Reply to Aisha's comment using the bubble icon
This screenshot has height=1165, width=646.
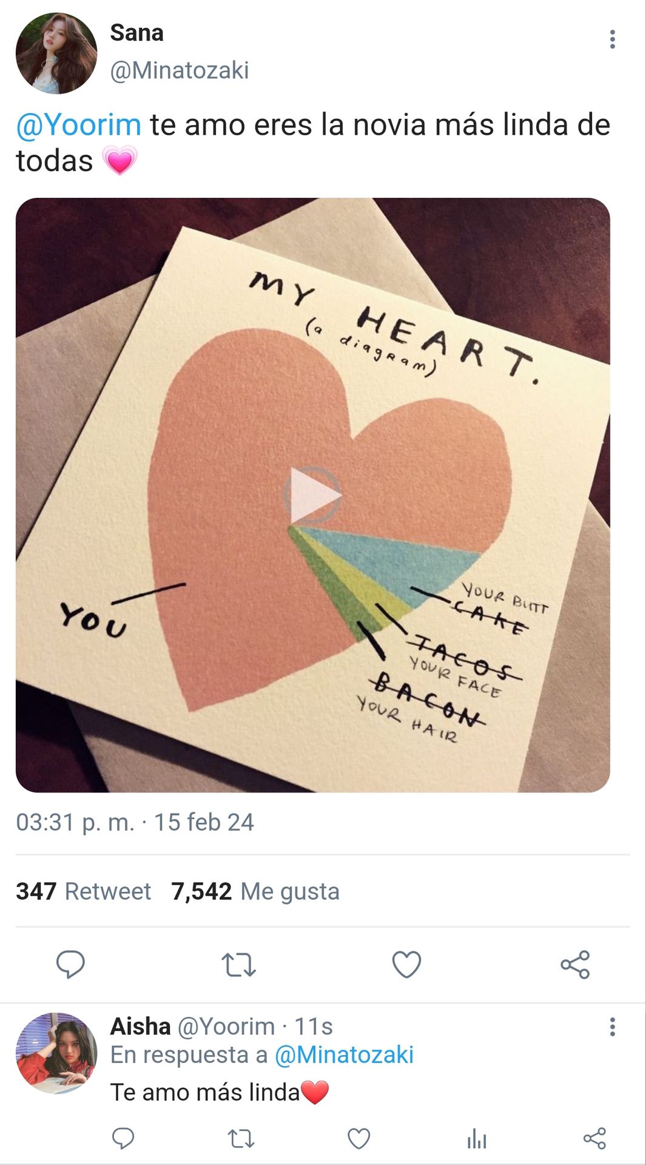123,1138
